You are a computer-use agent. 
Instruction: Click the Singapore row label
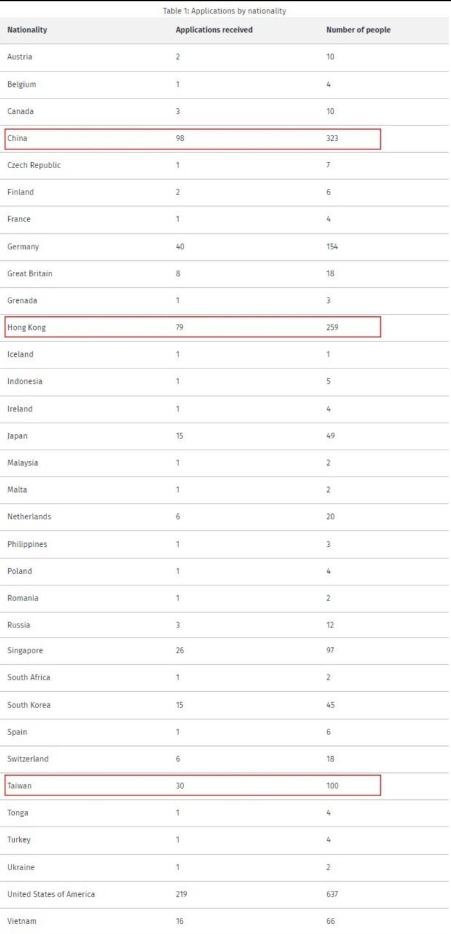(x=25, y=651)
